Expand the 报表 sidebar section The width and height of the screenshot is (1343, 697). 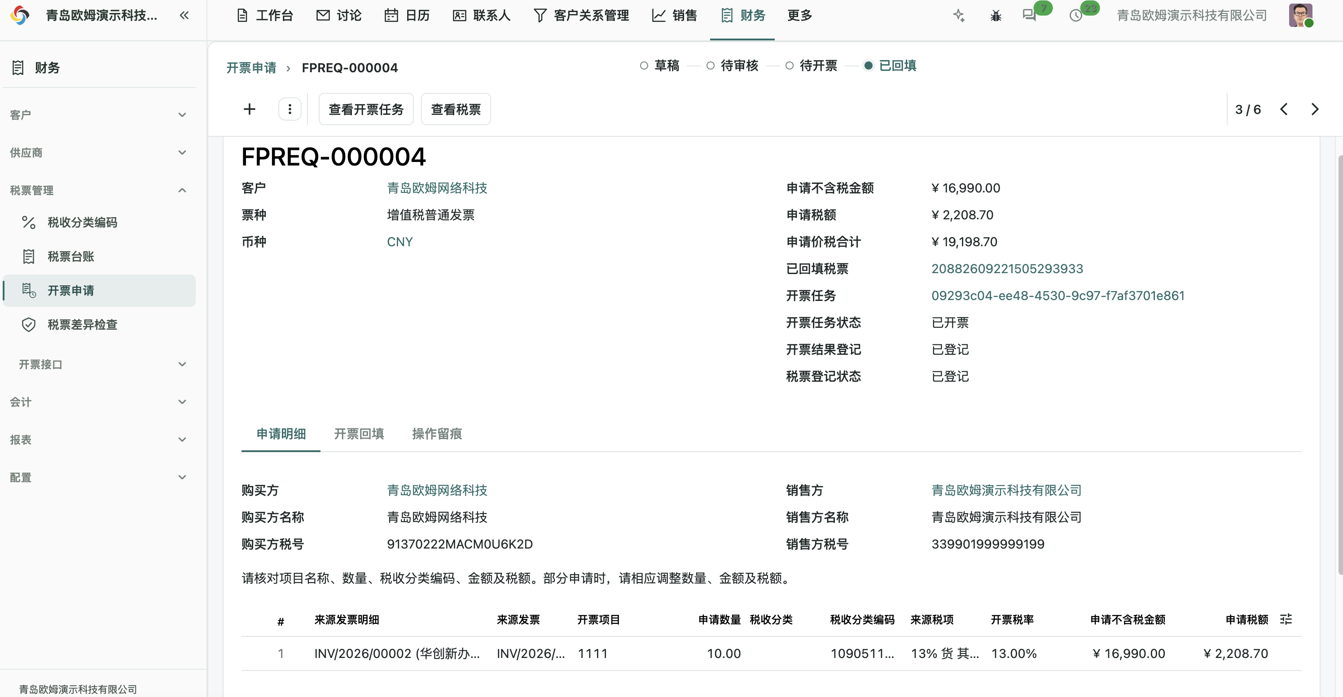click(99, 440)
